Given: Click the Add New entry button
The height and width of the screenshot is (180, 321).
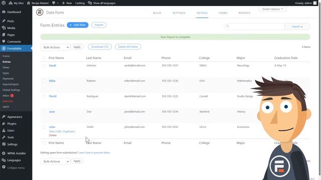Looking at the screenshot, I should 78,25.
